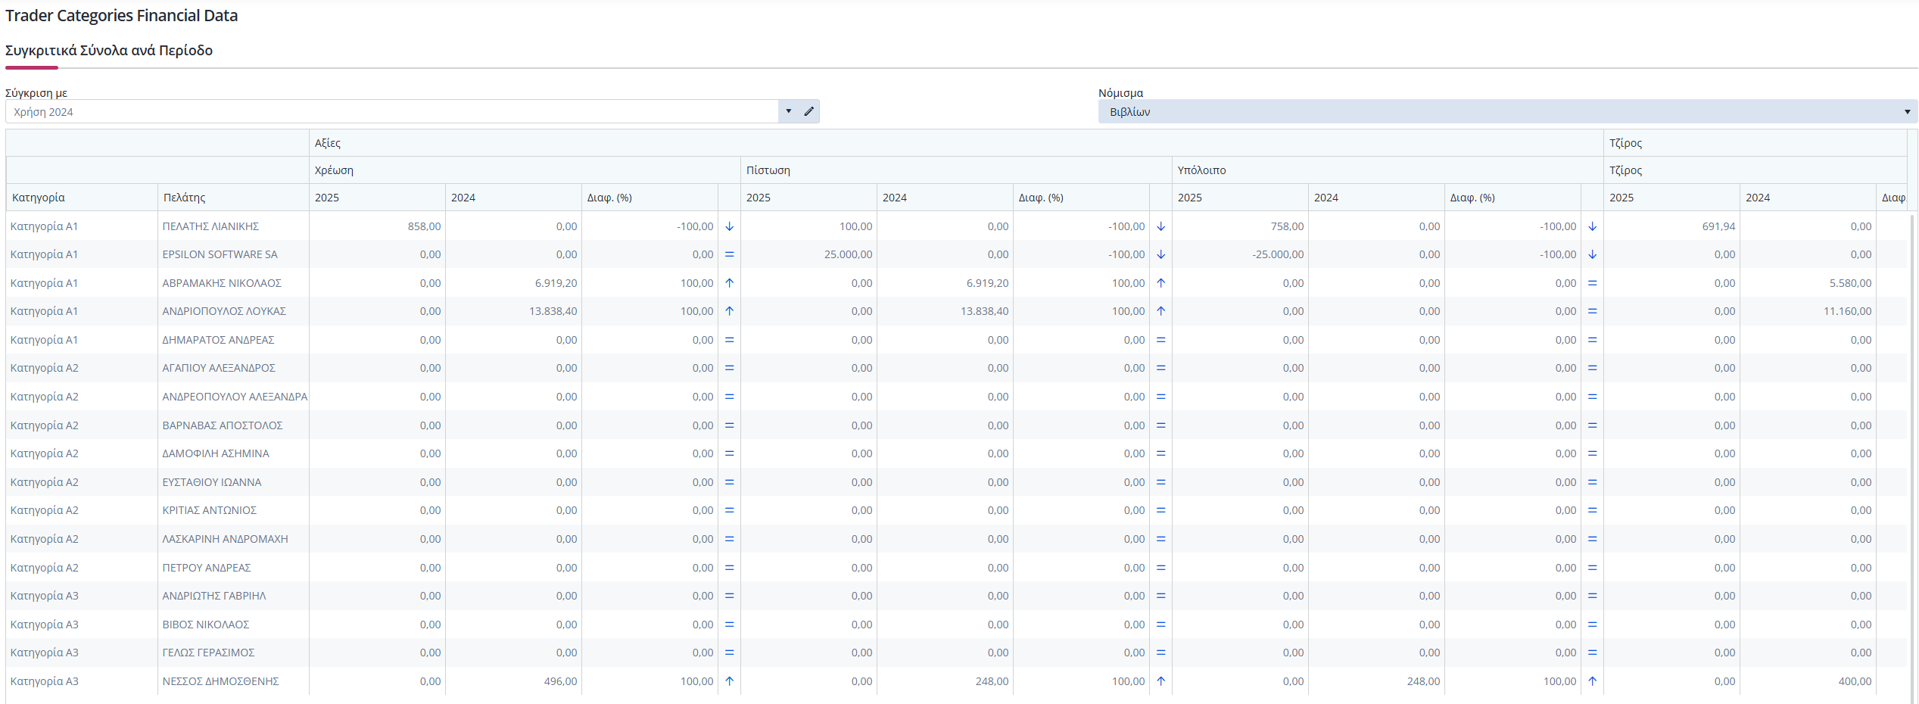
Task: Select the ΑΝΔΡΕΟΠΟΥΛΟΥ ΑΛΕΞΑΝΔΡΑ customer cell
Action: 233,397
